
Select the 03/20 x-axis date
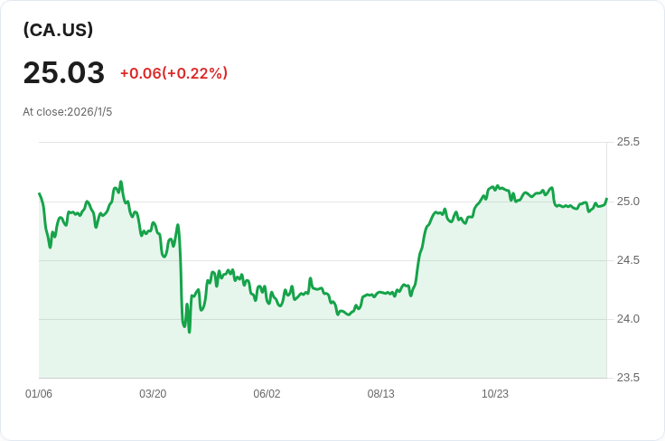click(153, 394)
